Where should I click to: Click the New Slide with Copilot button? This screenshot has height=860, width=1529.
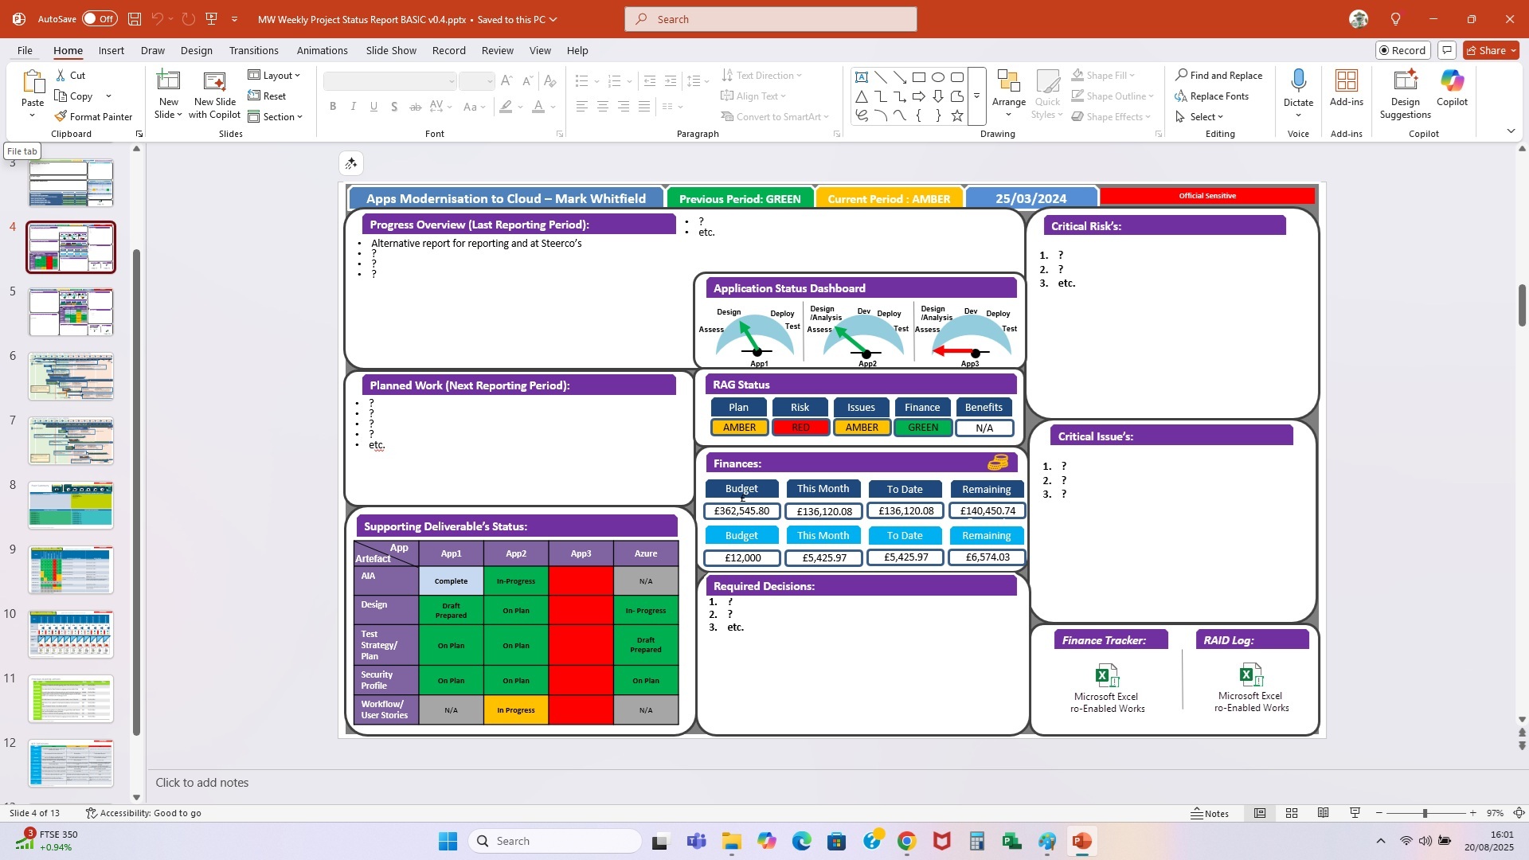tap(214, 93)
